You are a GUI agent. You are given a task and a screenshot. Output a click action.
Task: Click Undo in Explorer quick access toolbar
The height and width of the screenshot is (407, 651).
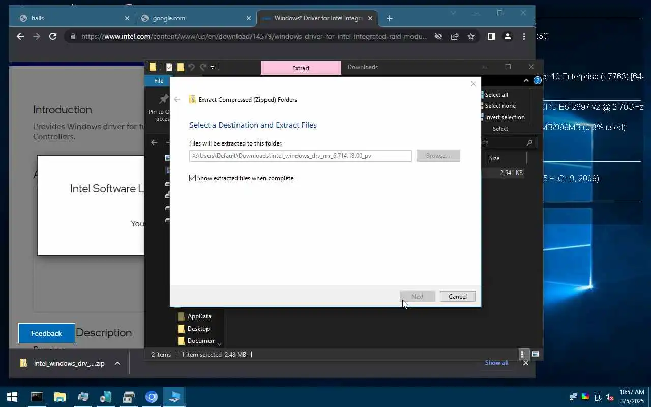pyautogui.click(x=192, y=67)
